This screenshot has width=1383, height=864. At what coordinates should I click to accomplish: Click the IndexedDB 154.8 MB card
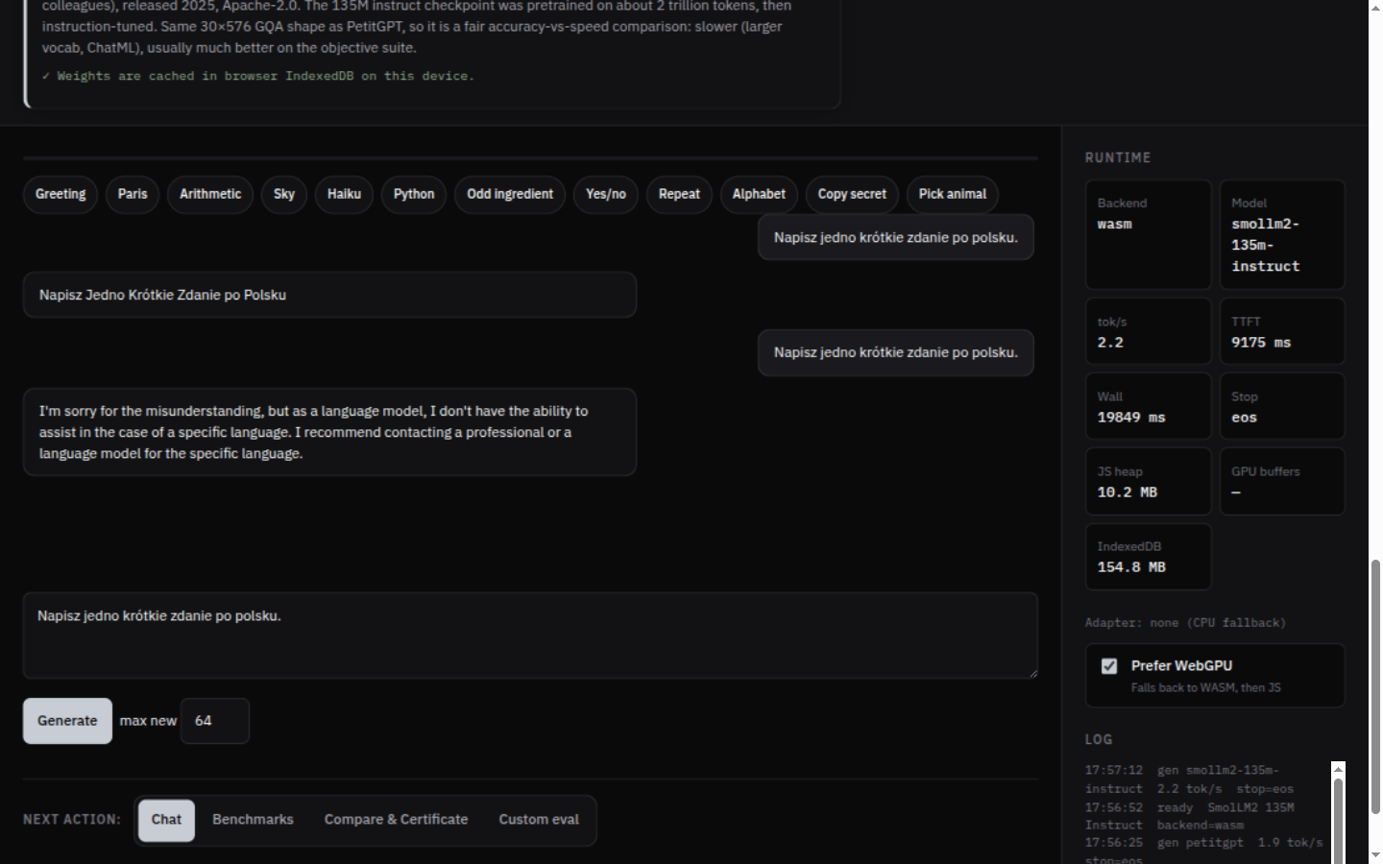click(1149, 557)
